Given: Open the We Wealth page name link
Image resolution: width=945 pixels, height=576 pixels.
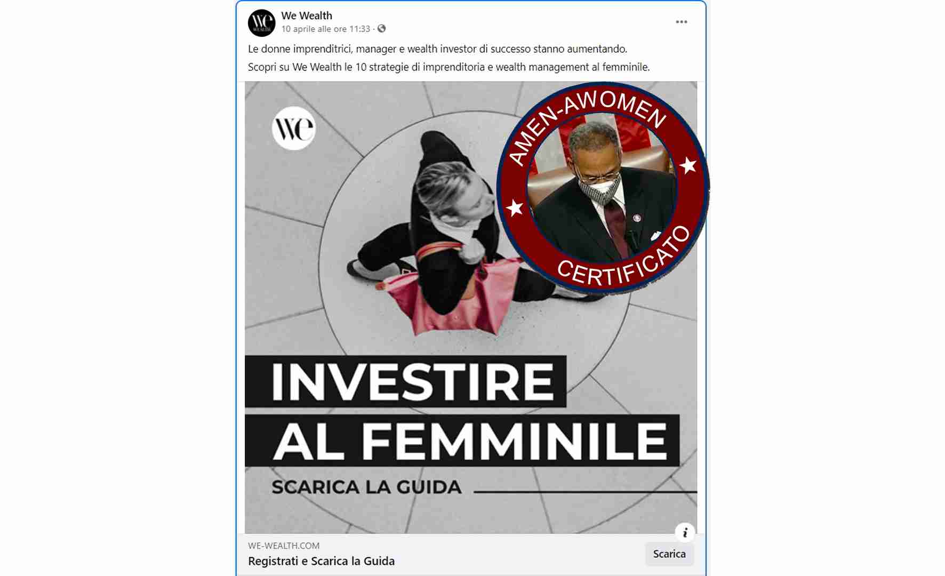Looking at the screenshot, I should point(307,15).
